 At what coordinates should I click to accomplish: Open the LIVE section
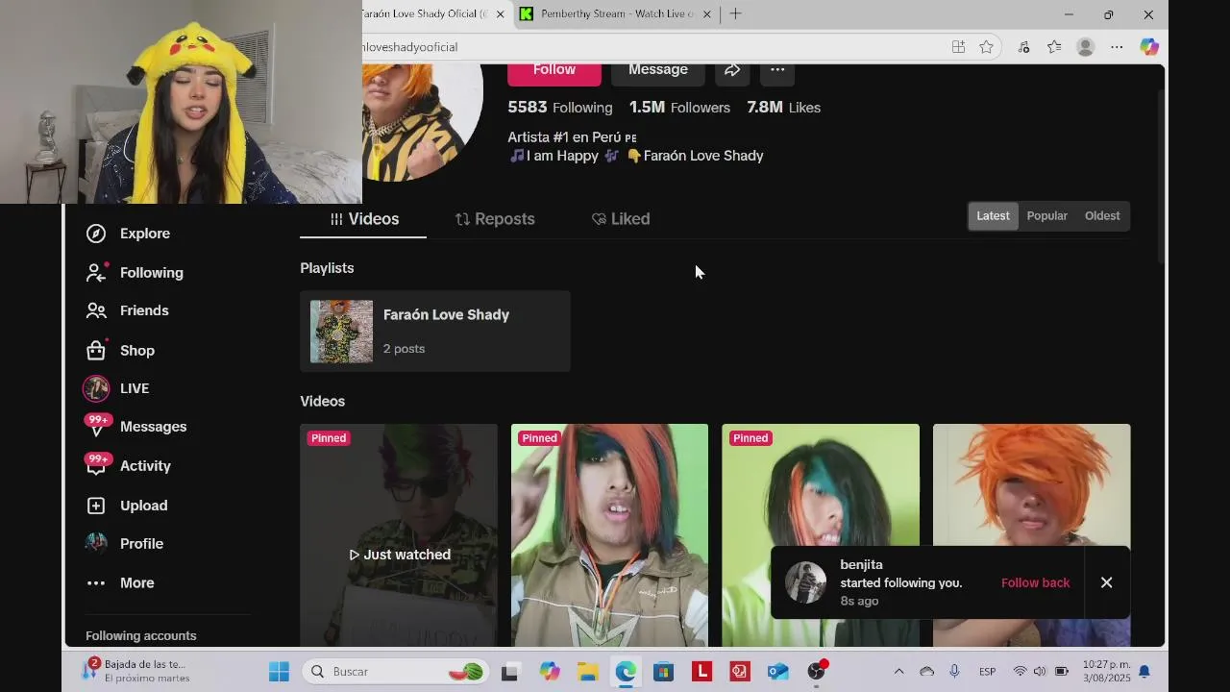(x=117, y=388)
